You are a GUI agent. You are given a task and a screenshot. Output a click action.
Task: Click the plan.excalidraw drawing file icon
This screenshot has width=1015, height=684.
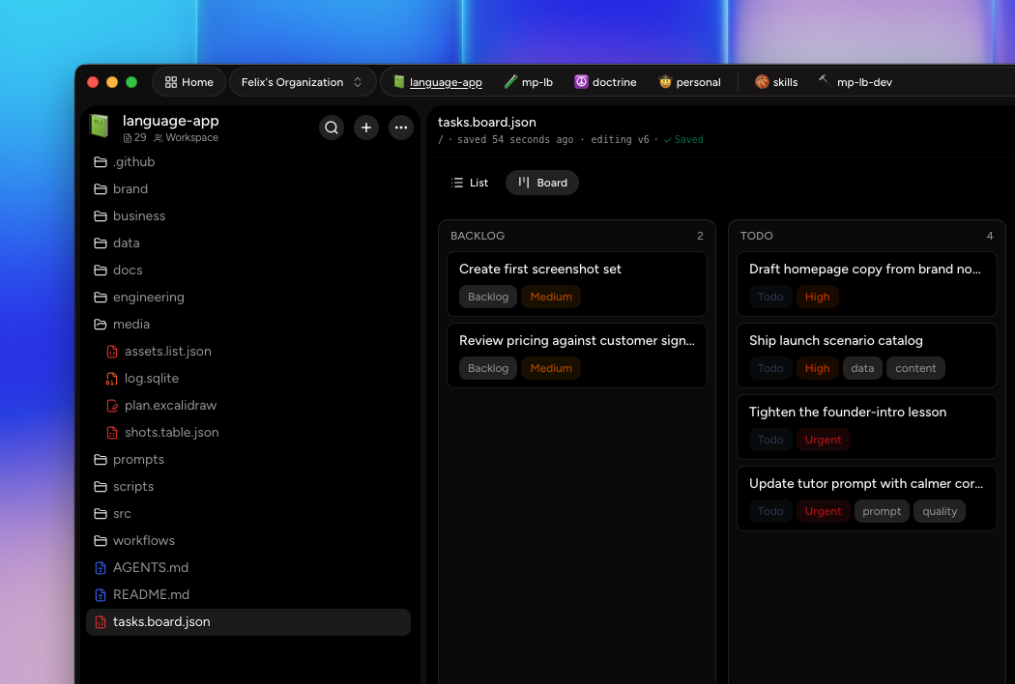tap(112, 406)
